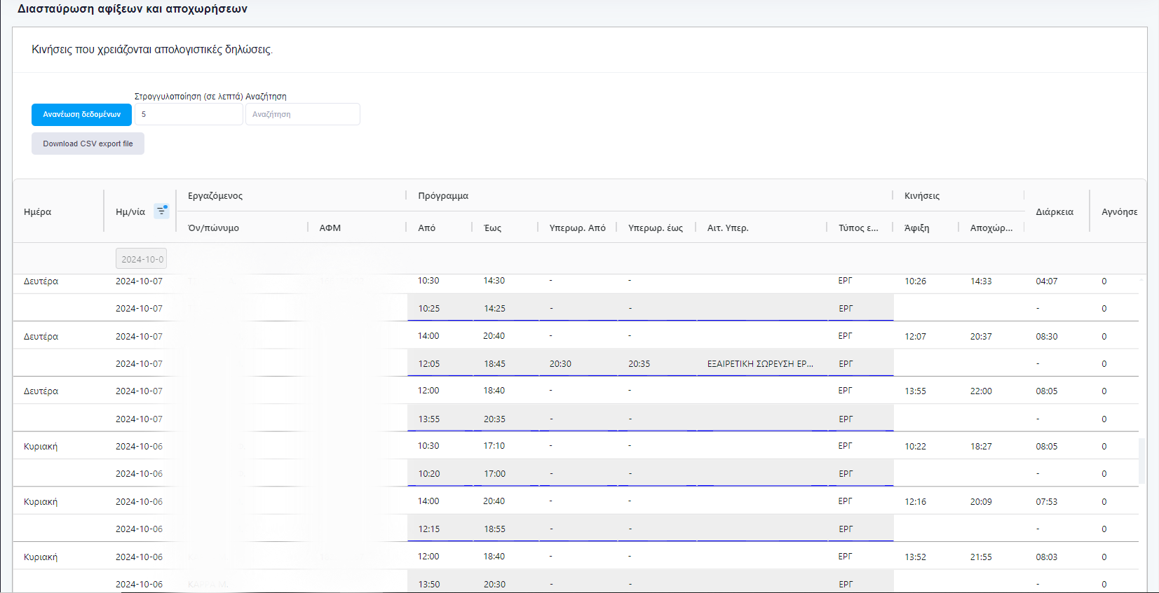Click the Αγνόησε column header
The image size is (1159, 593).
1119,211
